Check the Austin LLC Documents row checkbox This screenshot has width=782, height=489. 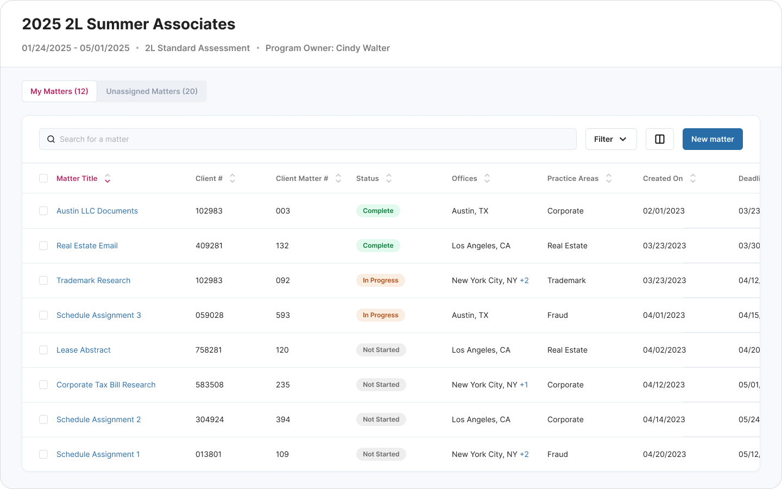coord(43,211)
